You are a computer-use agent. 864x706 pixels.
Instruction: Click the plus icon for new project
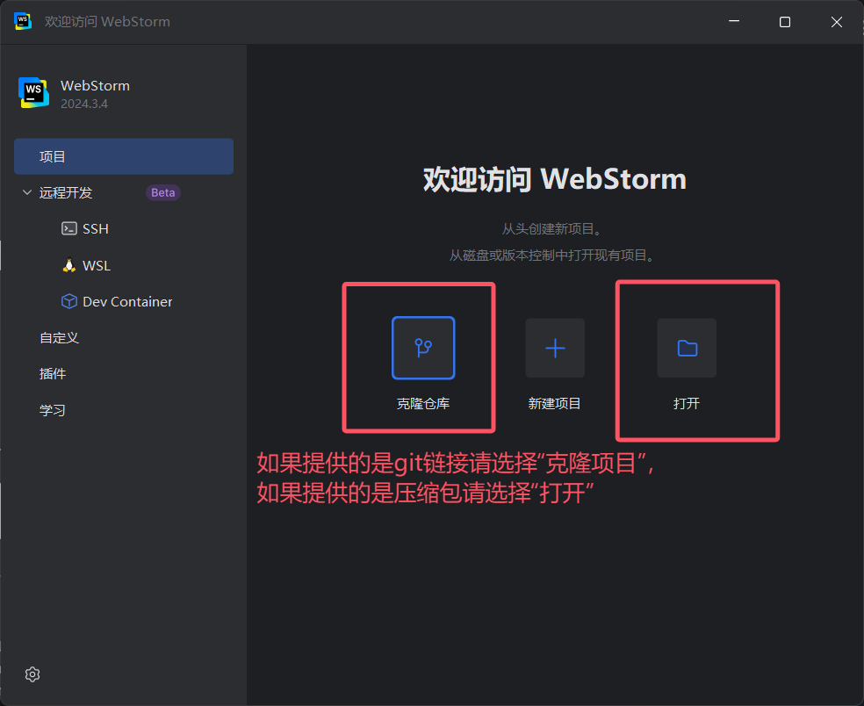pyautogui.click(x=555, y=348)
